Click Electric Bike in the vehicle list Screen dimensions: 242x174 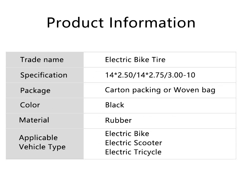[127, 134]
